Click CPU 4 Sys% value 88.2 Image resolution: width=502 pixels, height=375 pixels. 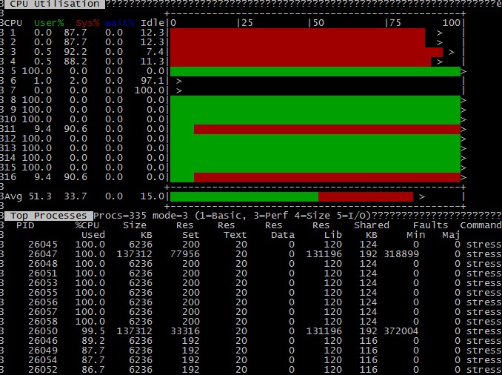coord(76,62)
